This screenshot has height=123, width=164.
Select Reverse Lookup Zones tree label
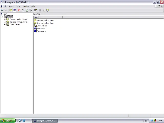pyautogui.click(x=18, y=22)
